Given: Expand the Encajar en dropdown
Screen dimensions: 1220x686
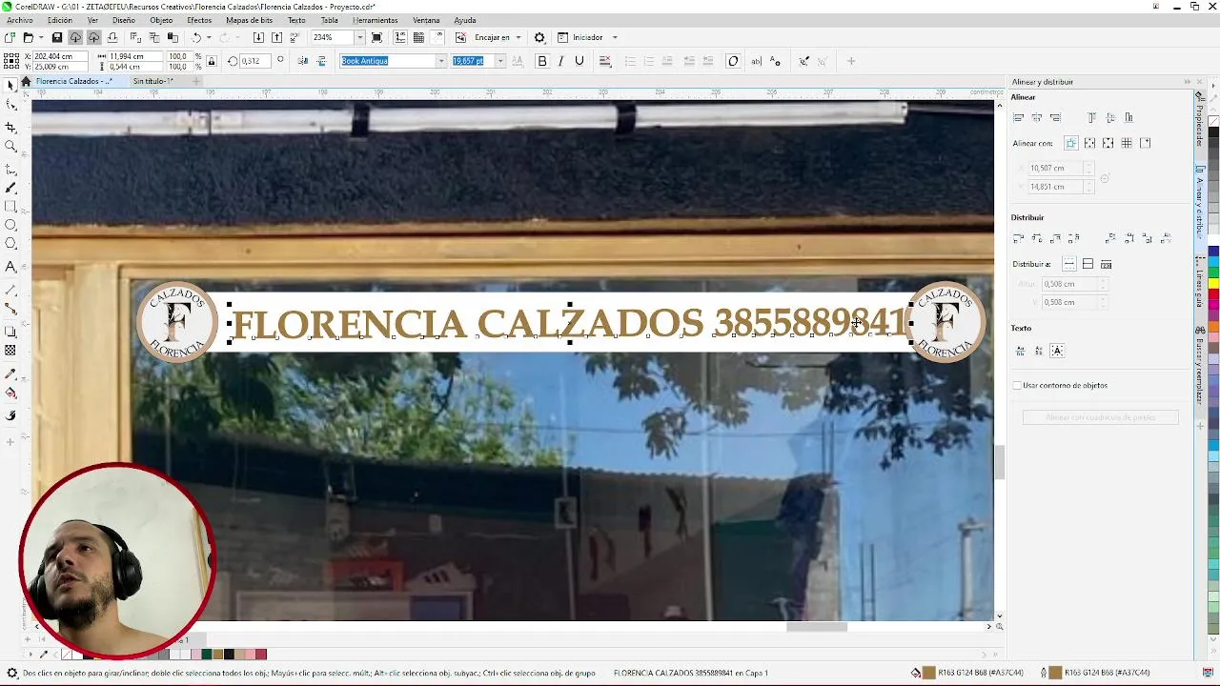Looking at the screenshot, I should [x=518, y=37].
